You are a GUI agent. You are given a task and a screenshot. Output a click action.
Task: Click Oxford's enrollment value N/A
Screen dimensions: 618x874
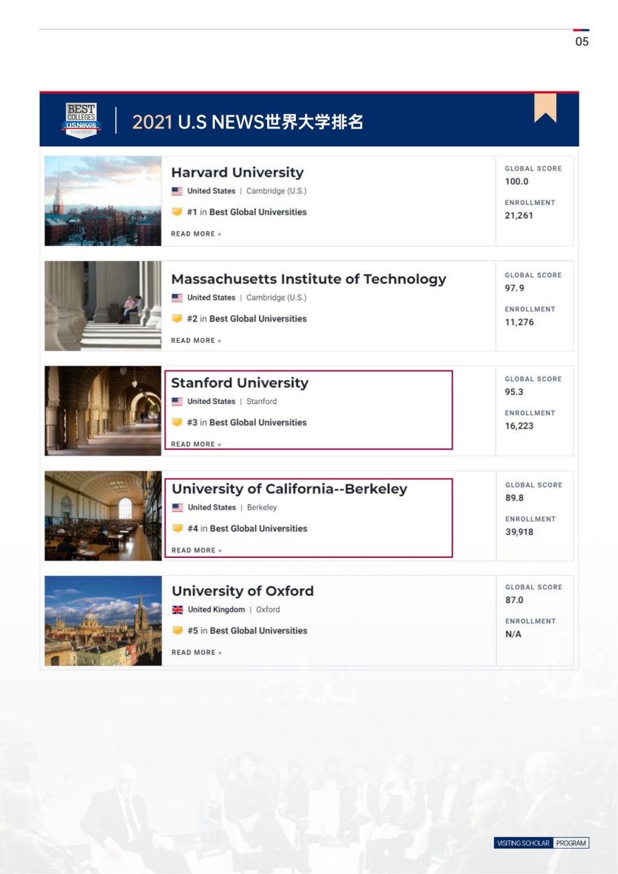[514, 634]
